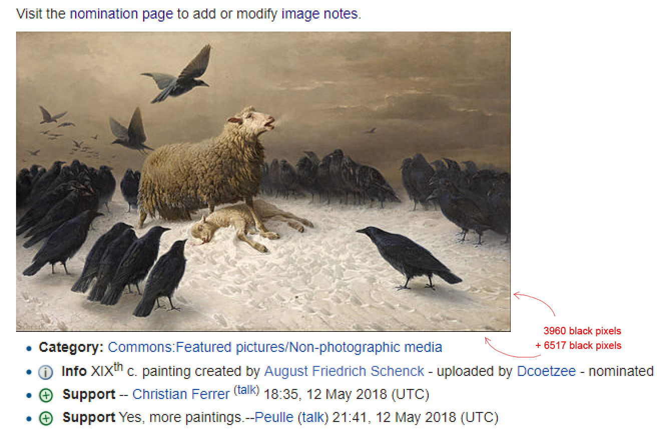Image resolution: width=657 pixels, height=432 pixels.
Task: Click the flying crow at top of painting
Action: coord(177,74)
